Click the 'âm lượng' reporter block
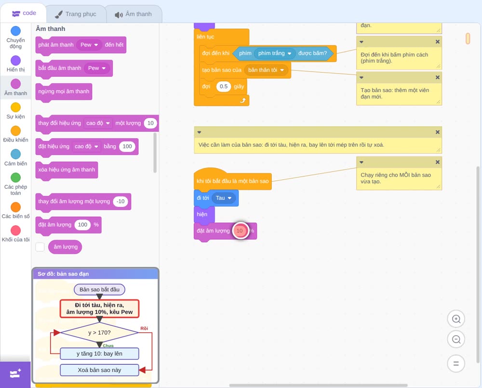This screenshot has width=482, height=388. point(65,247)
